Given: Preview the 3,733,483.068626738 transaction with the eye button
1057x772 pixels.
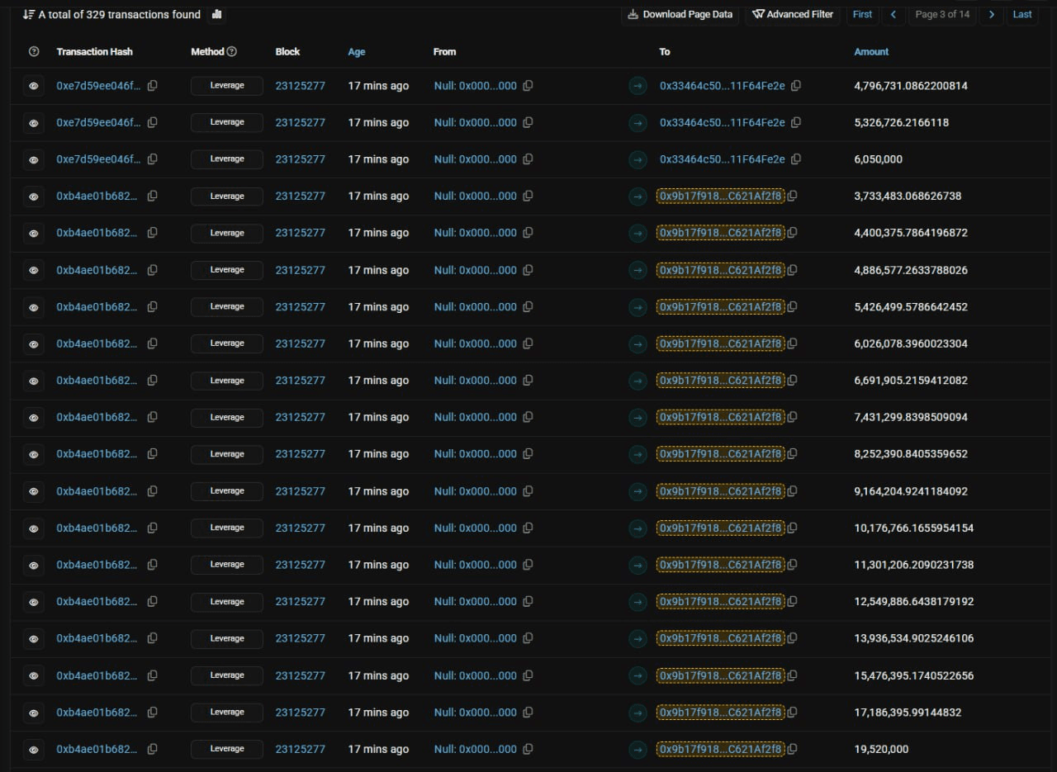Looking at the screenshot, I should click(x=34, y=197).
